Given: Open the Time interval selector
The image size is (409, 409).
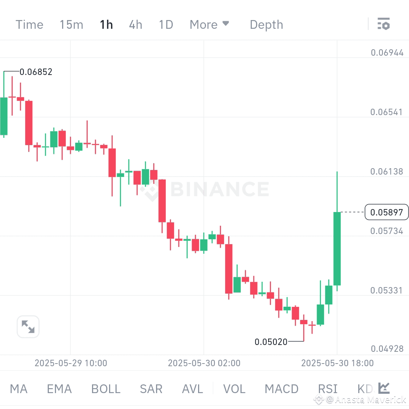Looking at the screenshot, I should pyautogui.click(x=30, y=24).
